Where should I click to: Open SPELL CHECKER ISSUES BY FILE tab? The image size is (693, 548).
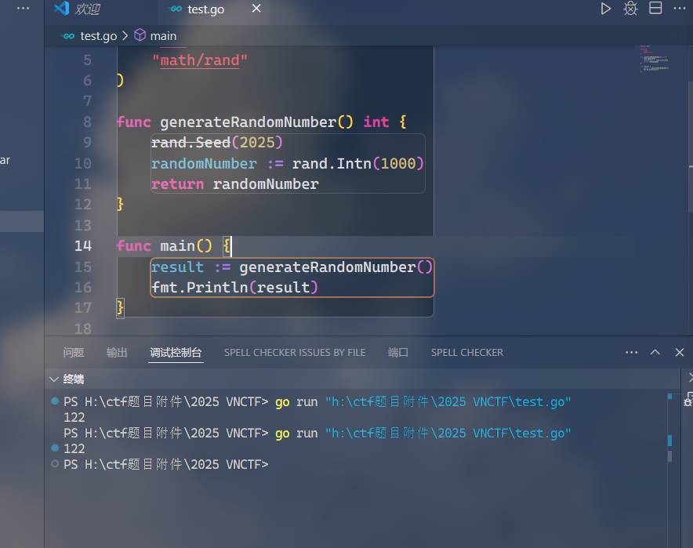point(294,353)
